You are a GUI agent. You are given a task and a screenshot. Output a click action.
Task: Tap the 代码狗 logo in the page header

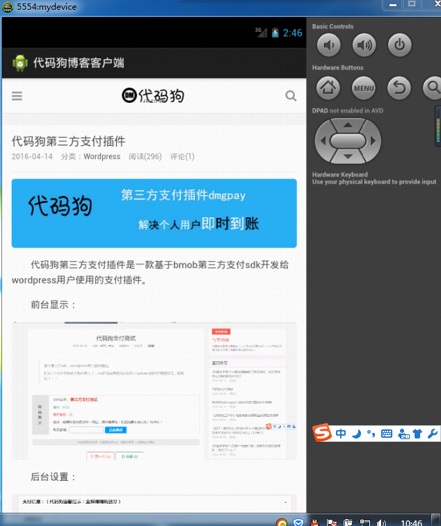coord(153,96)
